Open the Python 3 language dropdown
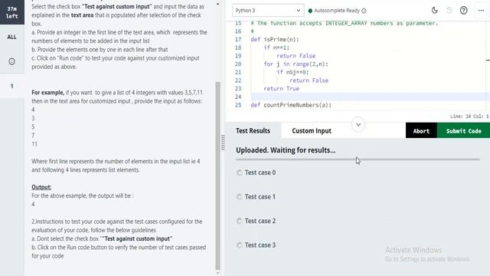The width and height of the screenshot is (490, 276). tap(268, 10)
